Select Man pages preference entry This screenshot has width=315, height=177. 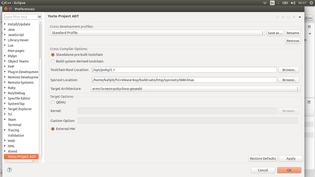click(x=16, y=51)
